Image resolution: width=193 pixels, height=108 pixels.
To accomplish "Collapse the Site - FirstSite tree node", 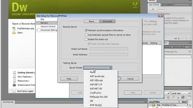I will click(150, 105).
